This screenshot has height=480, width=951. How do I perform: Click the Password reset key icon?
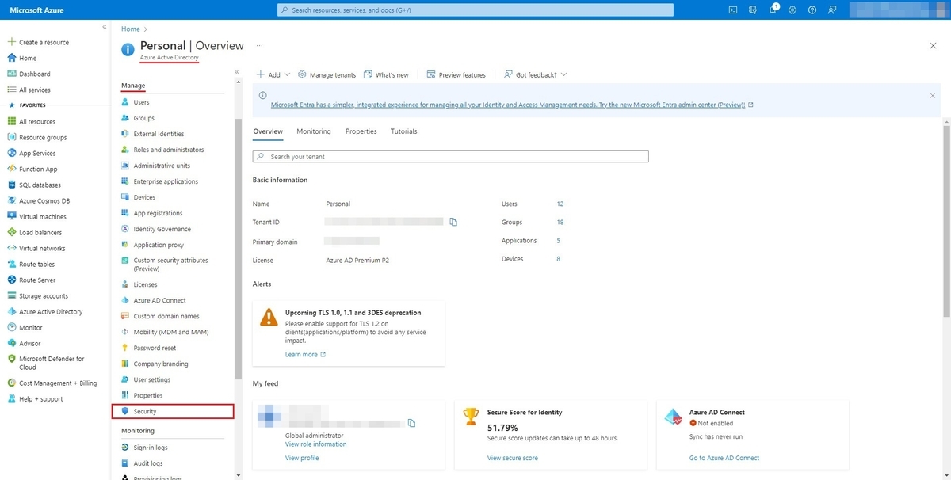[126, 348]
